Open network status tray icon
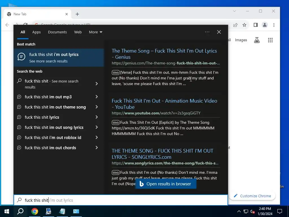 (246, 211)
